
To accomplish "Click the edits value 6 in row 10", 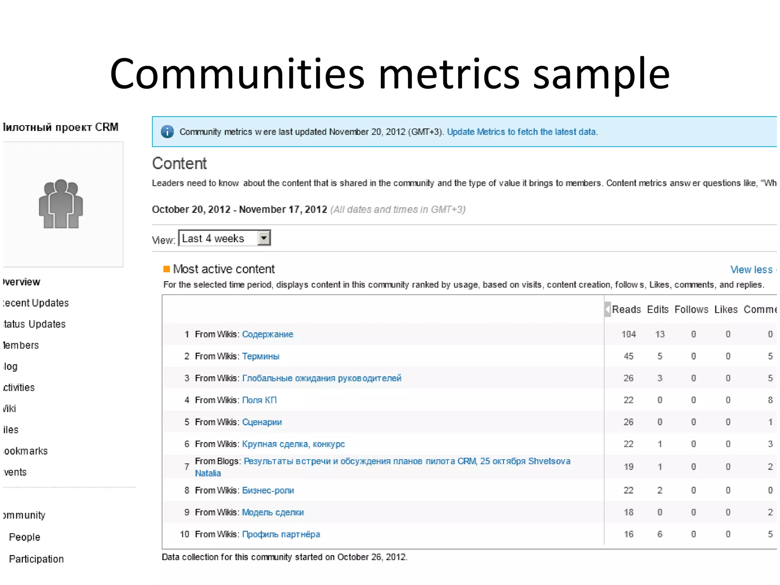I will 660,534.
